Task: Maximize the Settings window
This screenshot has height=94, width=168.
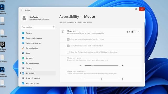Action: 136,9
